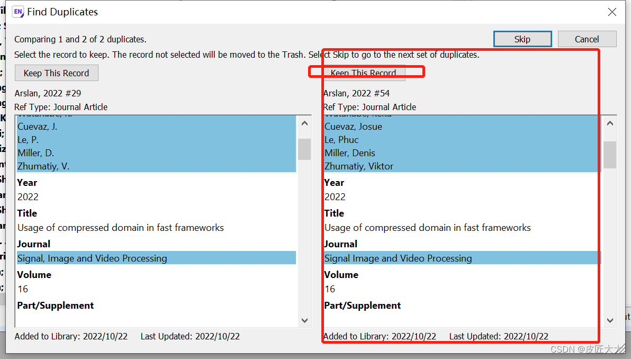Click 'Comparing 1 and 2 of 2 duplicates' text

click(x=80, y=39)
